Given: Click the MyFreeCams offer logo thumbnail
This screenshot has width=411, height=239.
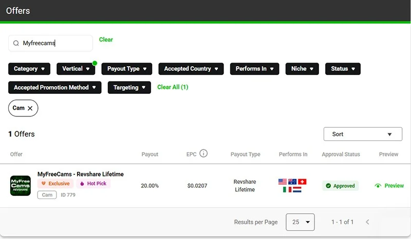Looking at the screenshot, I should tap(21, 186).
